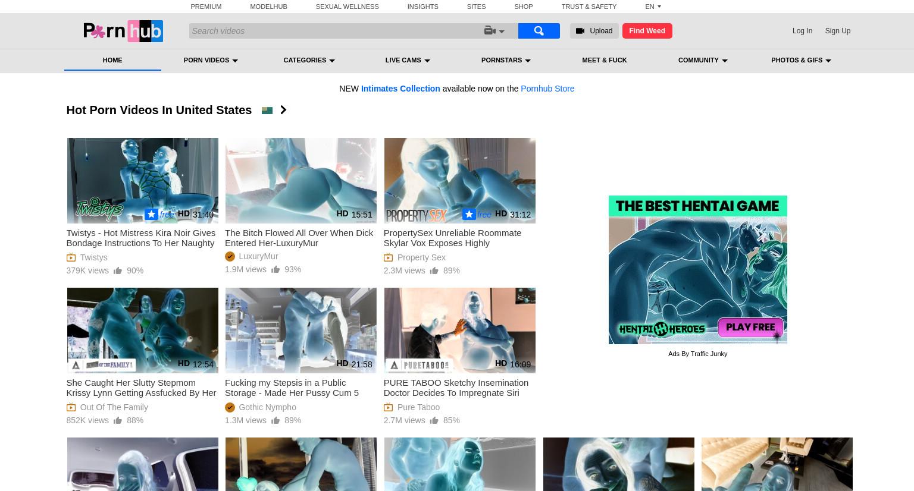914x491 pixels.
Task: Click the thumbs-up icon beside 90% rating
Action: click(x=118, y=270)
